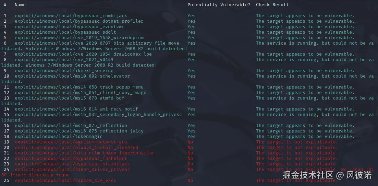Viewport: 378px width, 186px height.
Task: Select the capcom_sys_exec exploit entry
Action: click(x=65, y=181)
